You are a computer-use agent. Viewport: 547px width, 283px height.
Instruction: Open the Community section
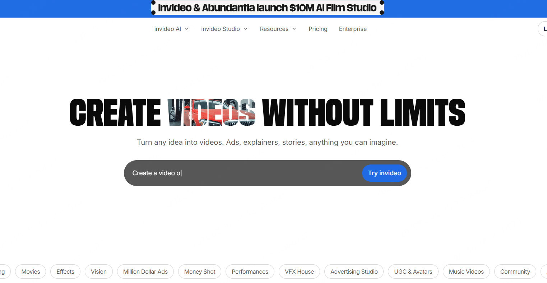point(515,272)
